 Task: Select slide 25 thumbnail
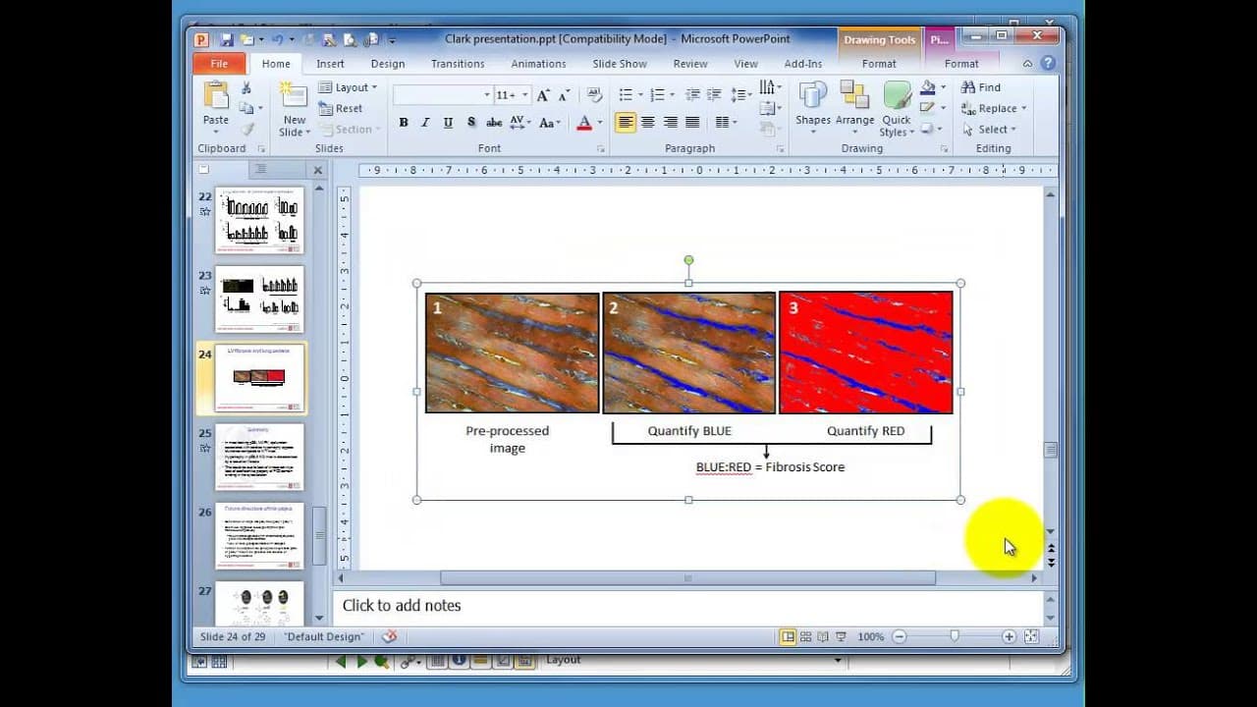[259, 457]
